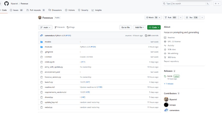Open the commit hash link
The width and height of the screenshot is (222, 113).
(128, 36)
